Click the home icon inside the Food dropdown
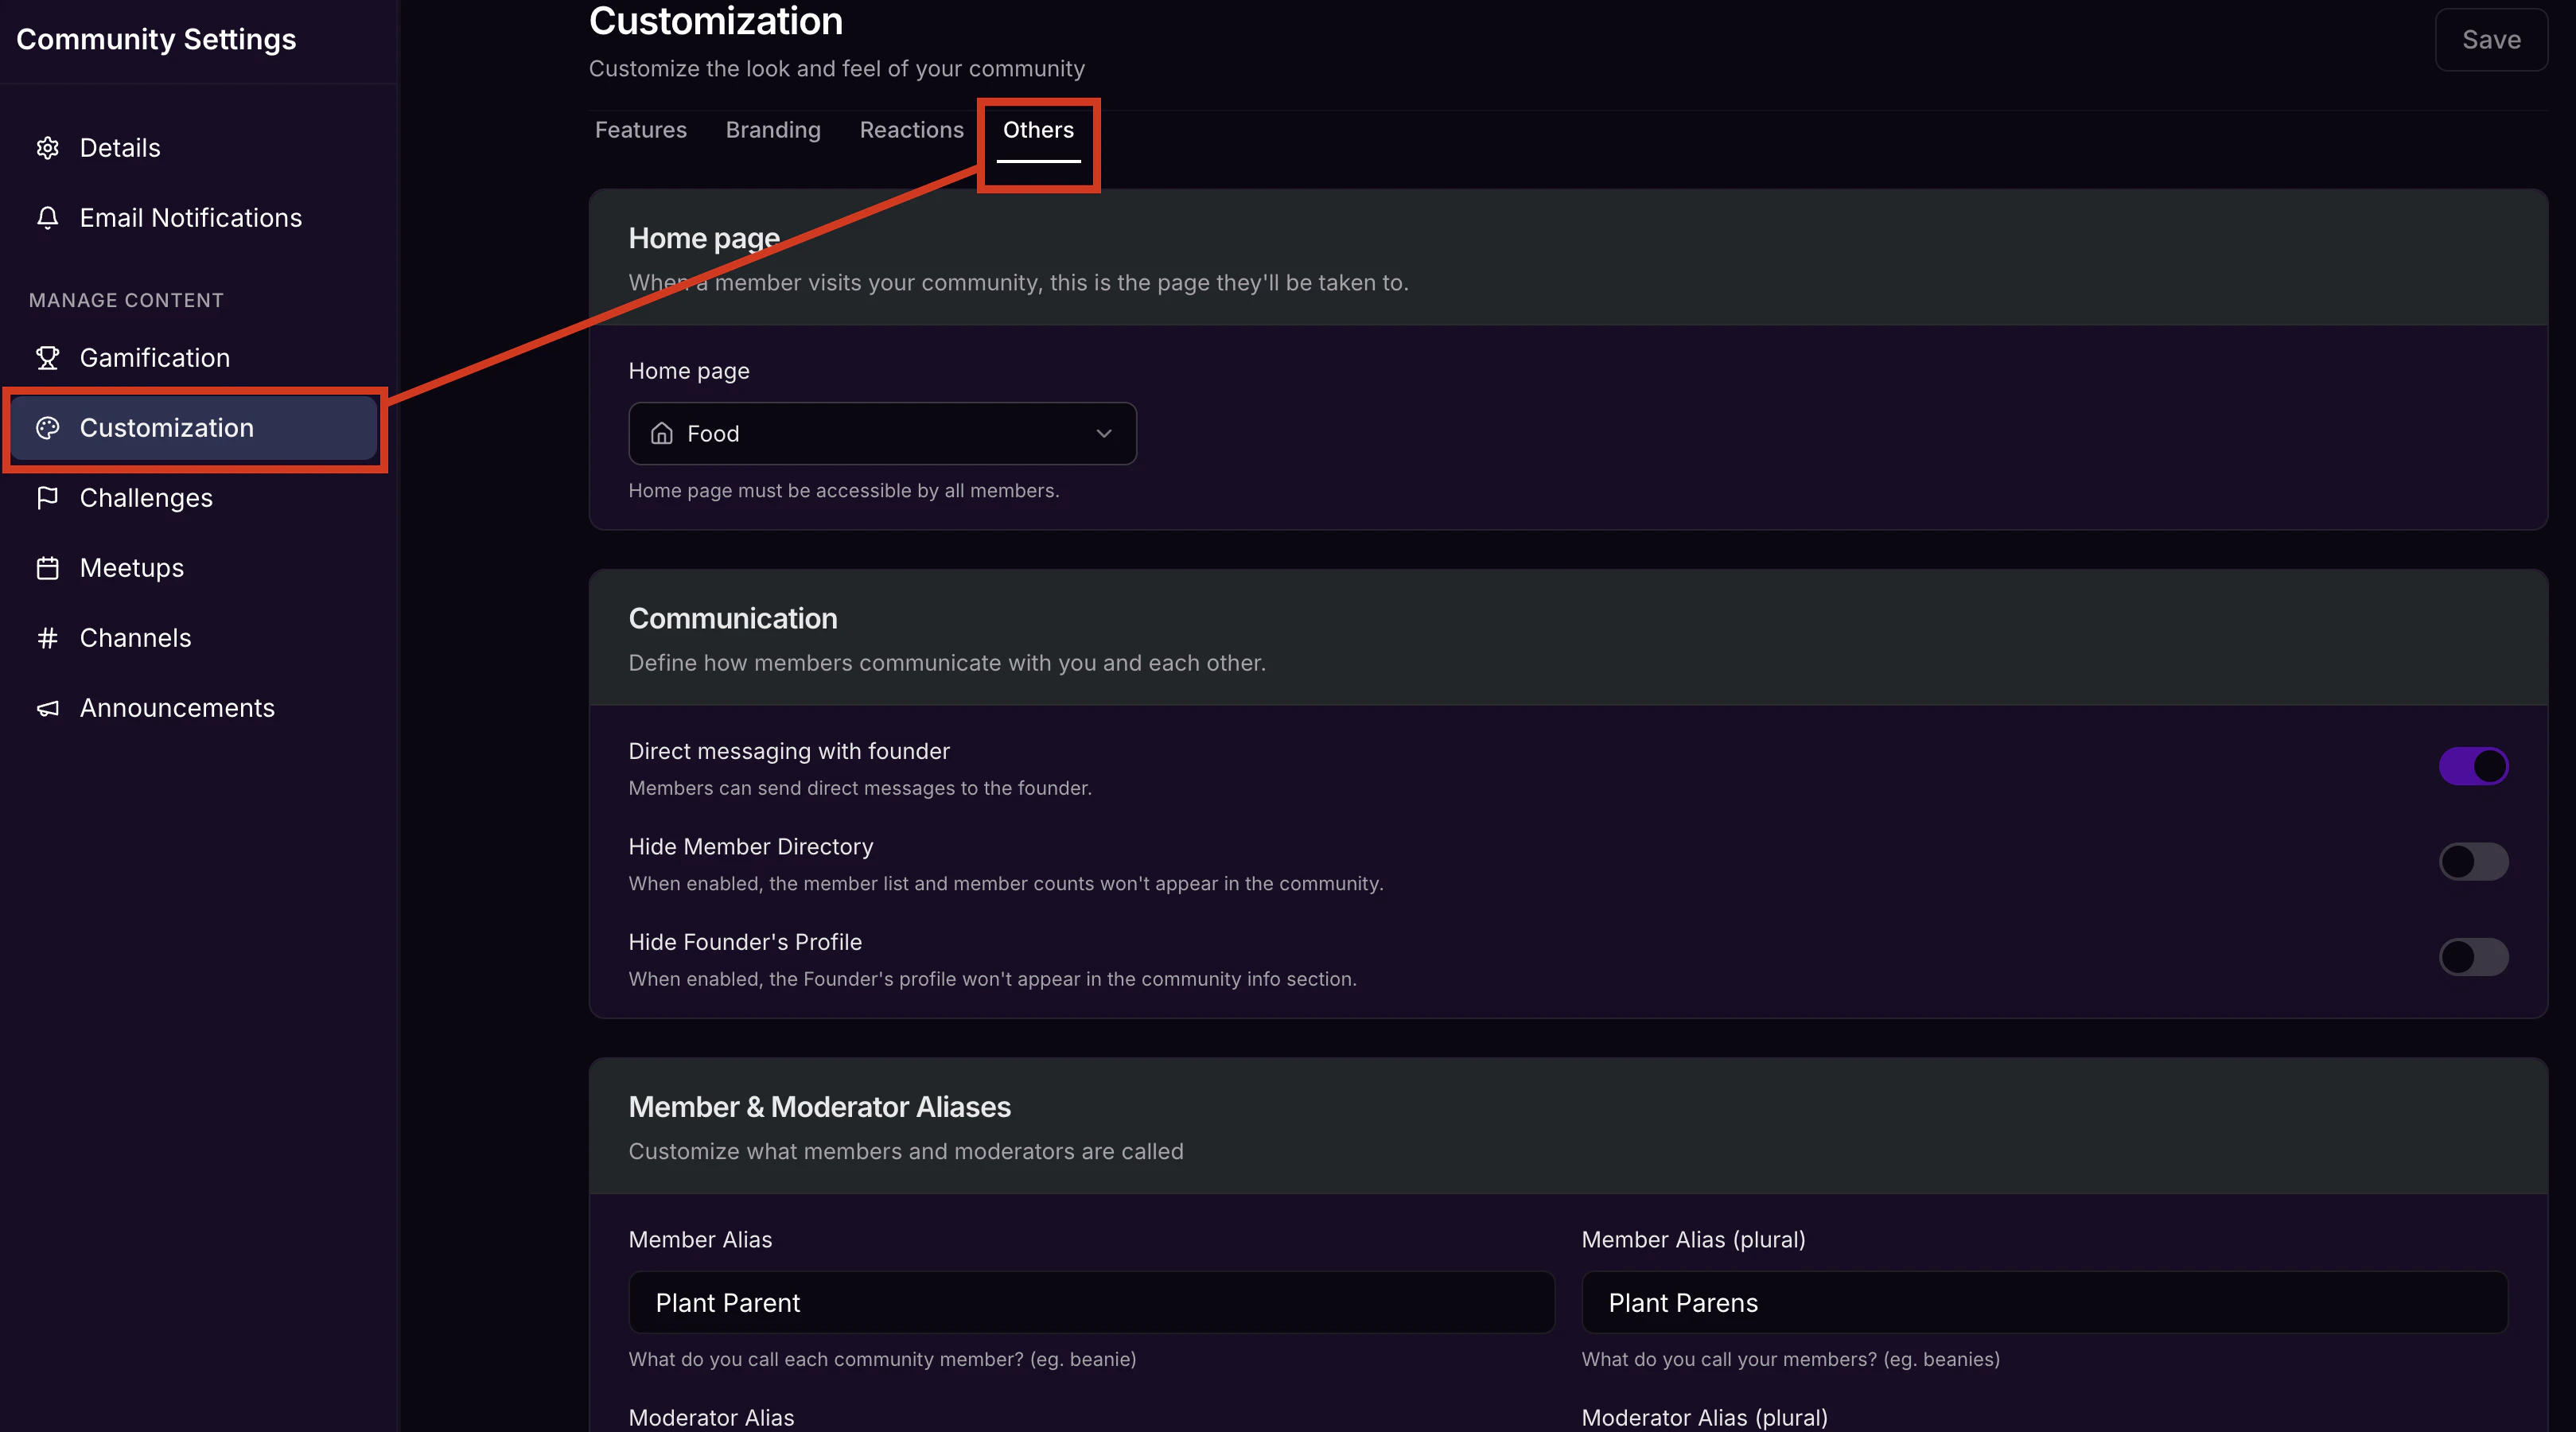The width and height of the screenshot is (2576, 1432). pos(661,433)
